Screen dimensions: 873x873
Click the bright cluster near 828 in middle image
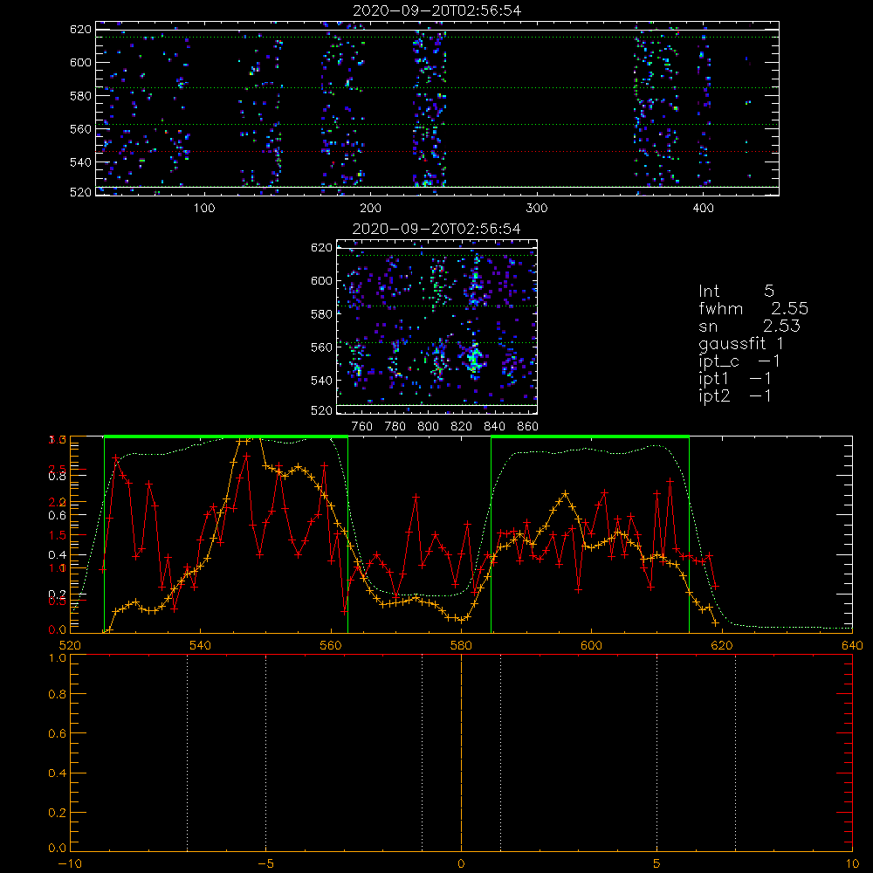pos(474,358)
